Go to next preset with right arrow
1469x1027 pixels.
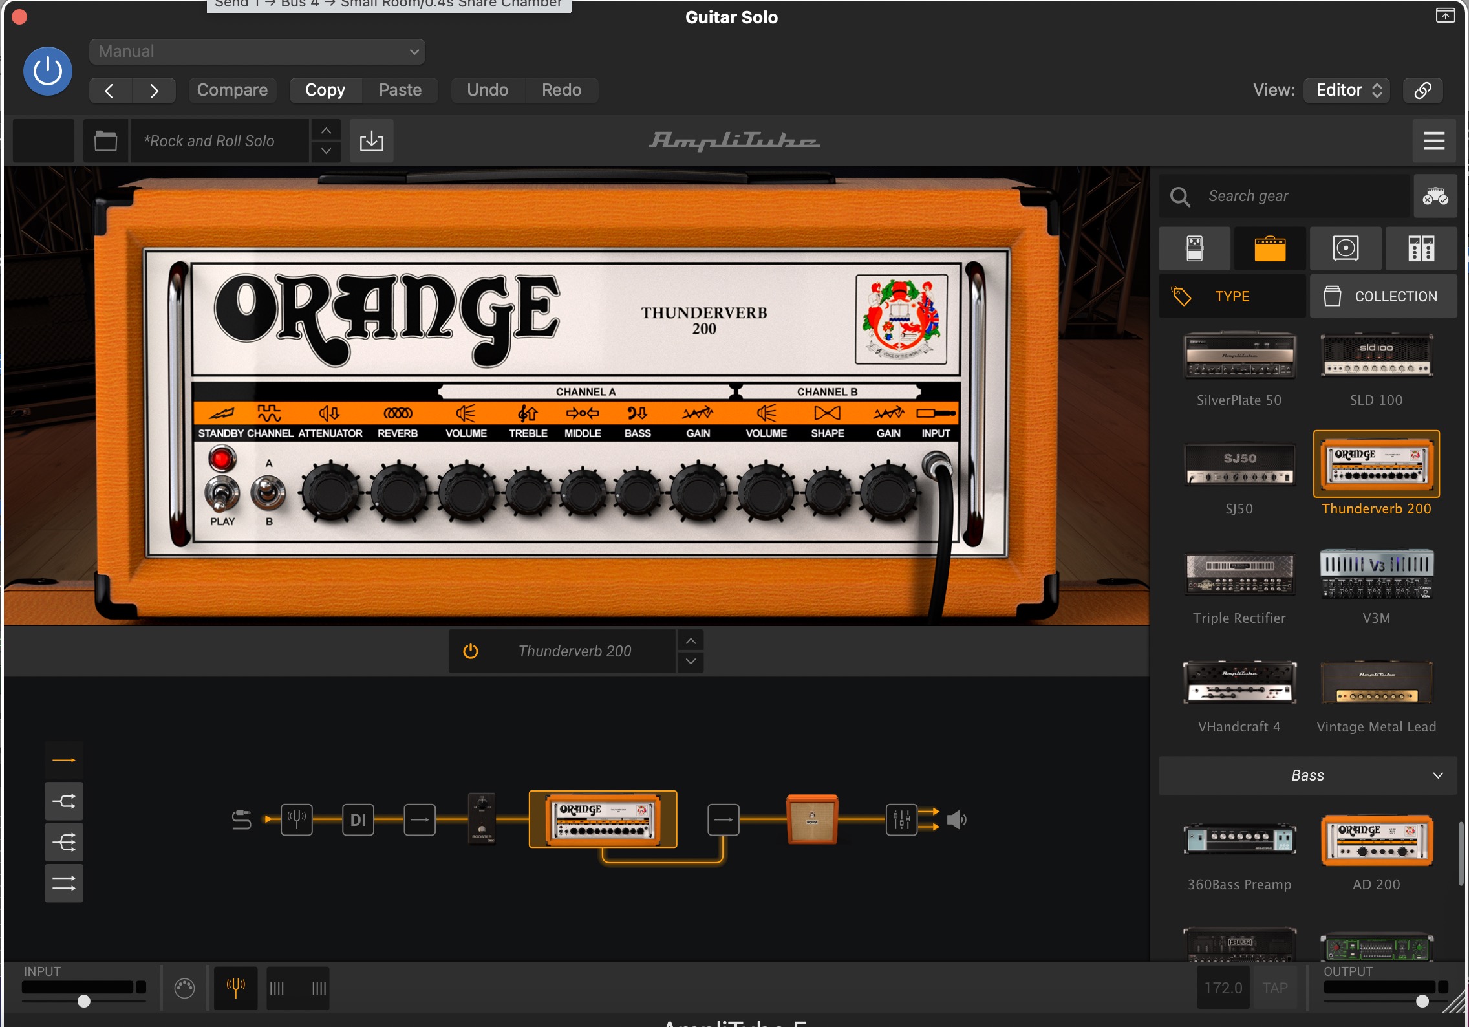pos(154,91)
